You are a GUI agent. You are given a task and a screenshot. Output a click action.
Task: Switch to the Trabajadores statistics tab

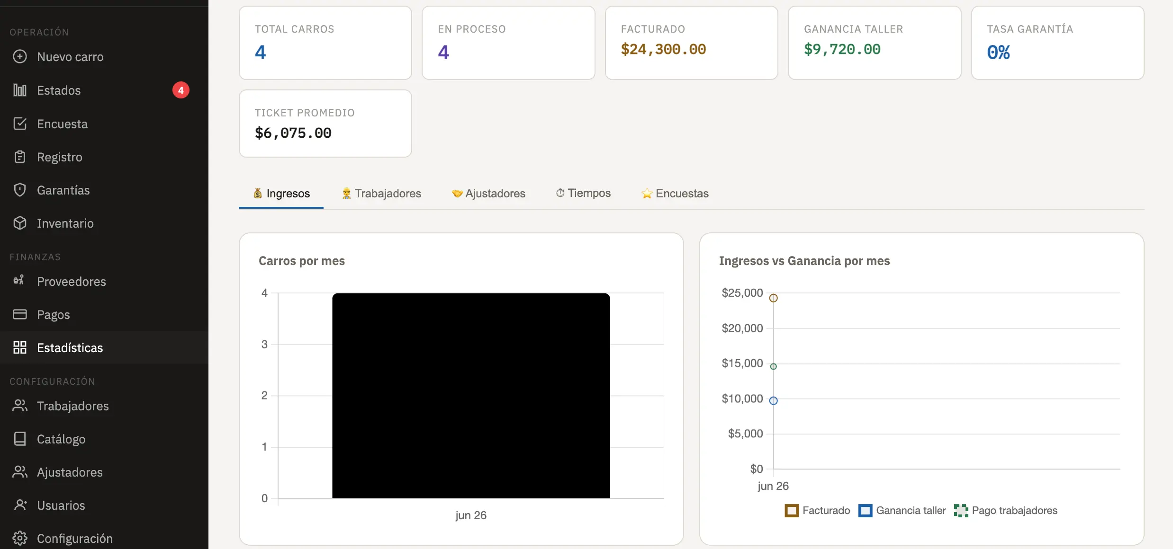381,193
